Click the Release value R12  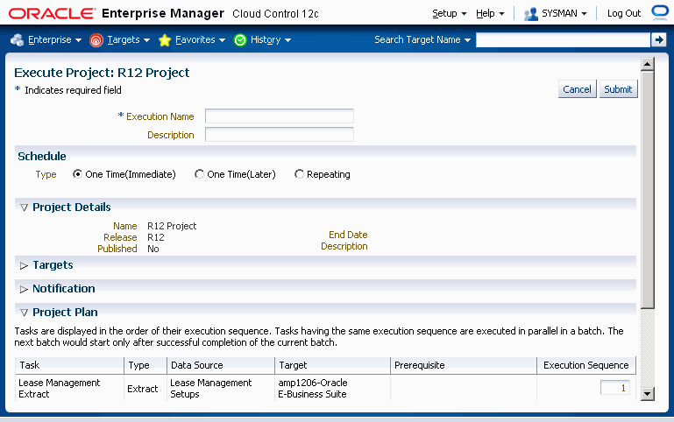(x=156, y=237)
